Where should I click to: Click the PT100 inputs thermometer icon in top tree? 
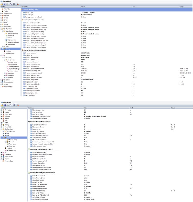8,64
